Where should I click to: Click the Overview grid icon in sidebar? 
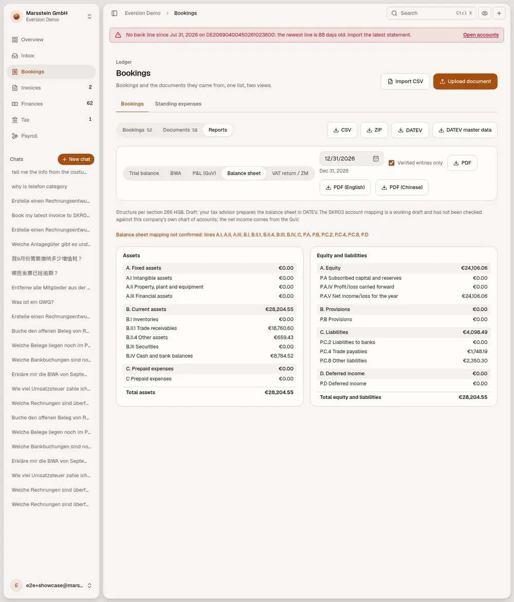(14, 40)
